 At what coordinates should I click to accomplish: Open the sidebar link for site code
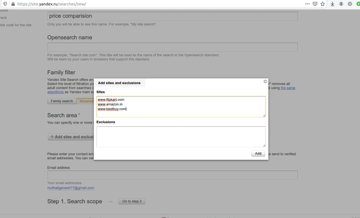(x=16, y=25)
